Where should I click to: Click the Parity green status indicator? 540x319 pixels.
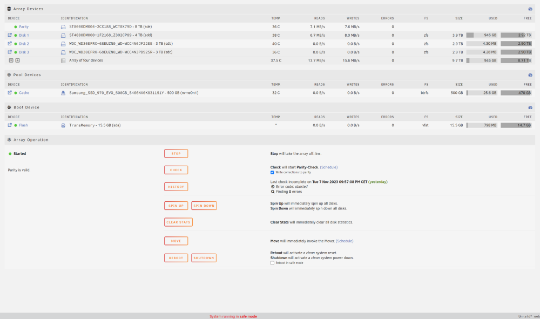[x=16, y=27]
